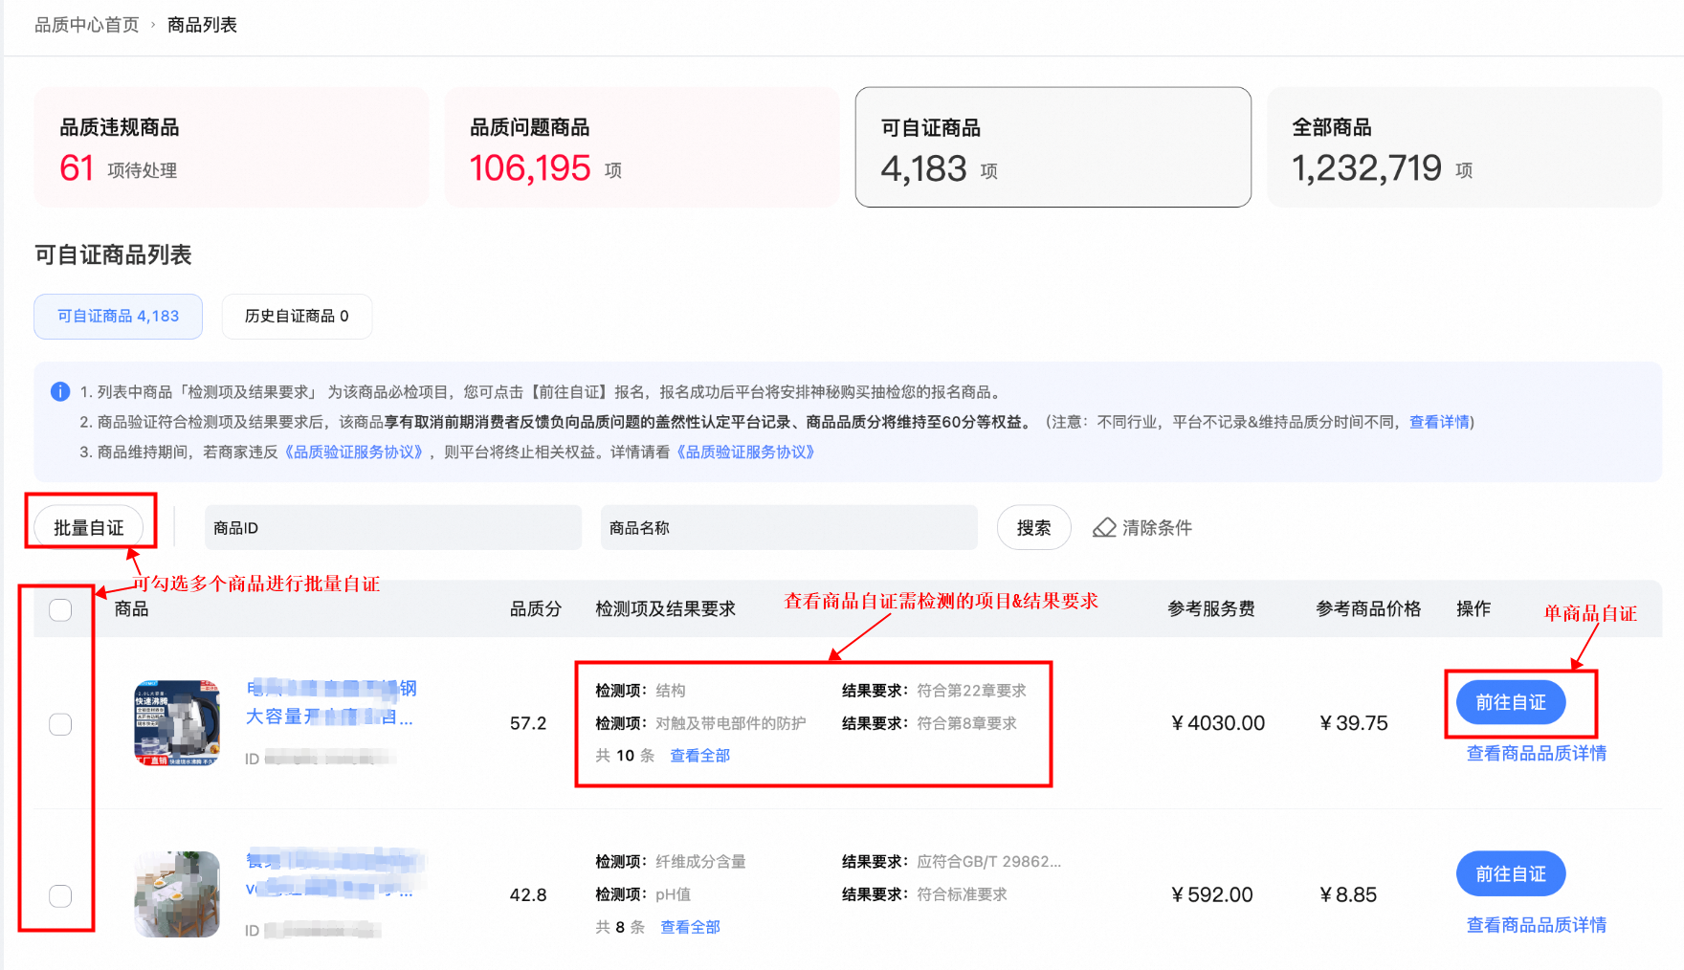The width and height of the screenshot is (1684, 970).
Task: Click the 42.8 quality score
Action: click(x=528, y=894)
